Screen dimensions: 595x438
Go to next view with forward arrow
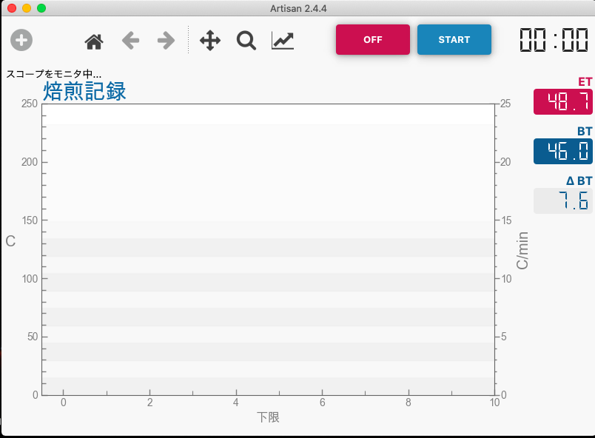click(166, 41)
